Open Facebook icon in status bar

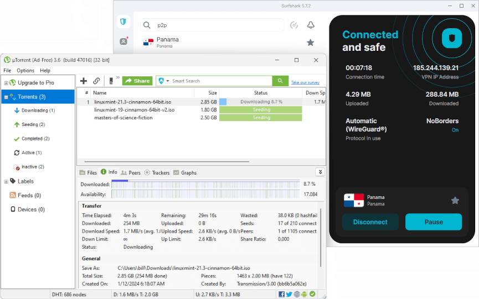click(x=281, y=294)
